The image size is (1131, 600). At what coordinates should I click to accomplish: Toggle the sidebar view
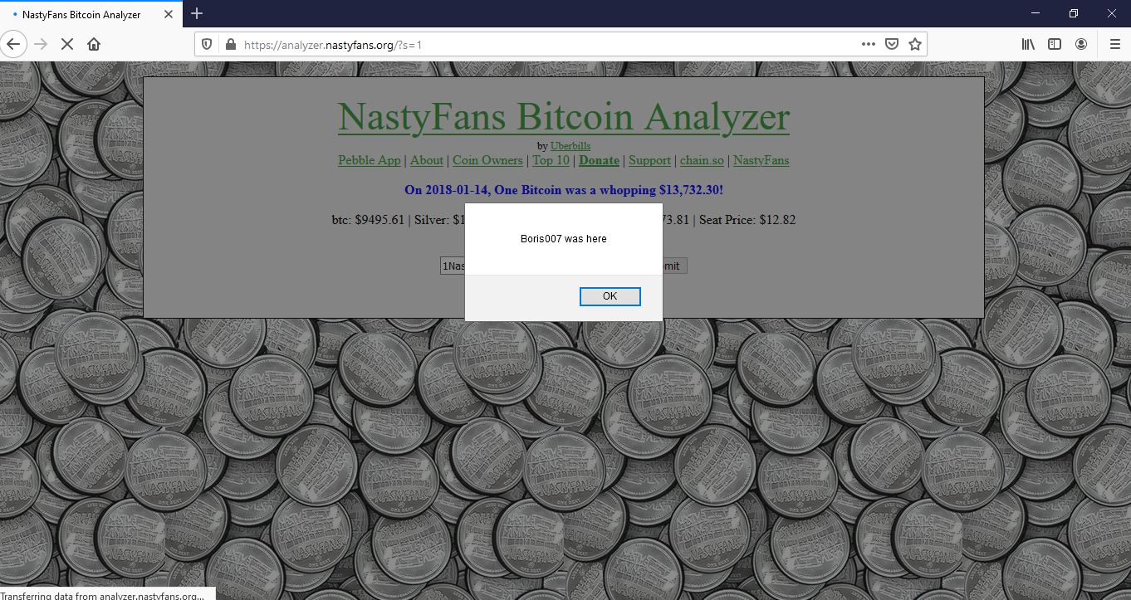click(x=1055, y=44)
